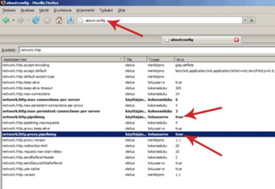Click the green Go arrow button
Image resolution: width=275 pixels, height=189 pixels.
[x=252, y=20]
